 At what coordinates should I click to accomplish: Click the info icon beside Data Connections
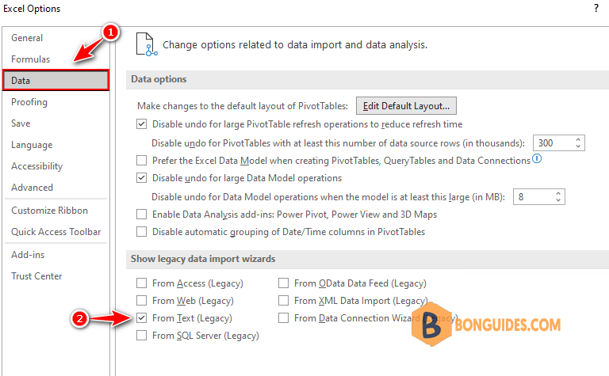point(537,158)
